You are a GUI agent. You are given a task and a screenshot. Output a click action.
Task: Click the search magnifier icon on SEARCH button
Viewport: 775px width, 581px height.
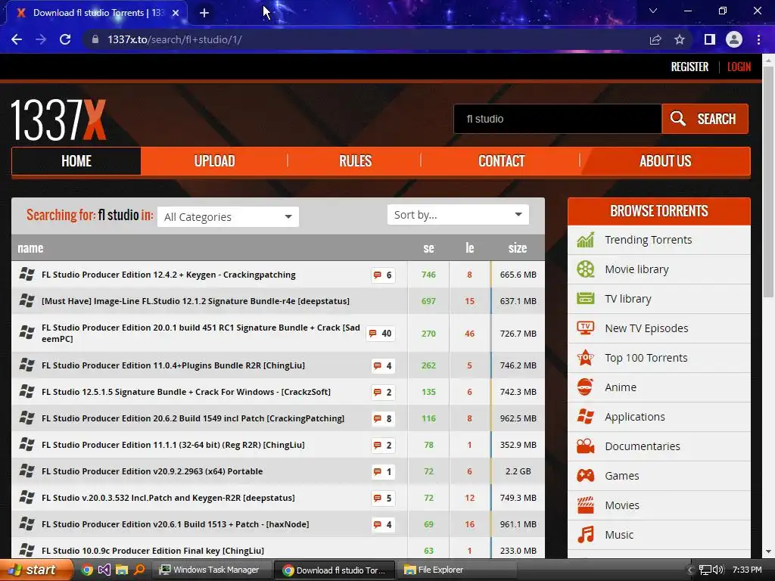click(677, 119)
